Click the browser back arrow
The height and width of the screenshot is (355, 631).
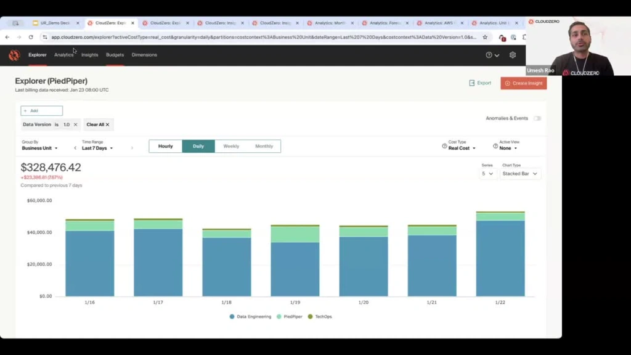click(7, 37)
